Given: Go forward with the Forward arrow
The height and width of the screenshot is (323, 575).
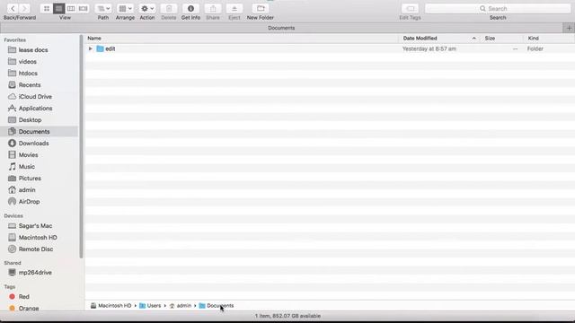Looking at the screenshot, I should [24, 8].
